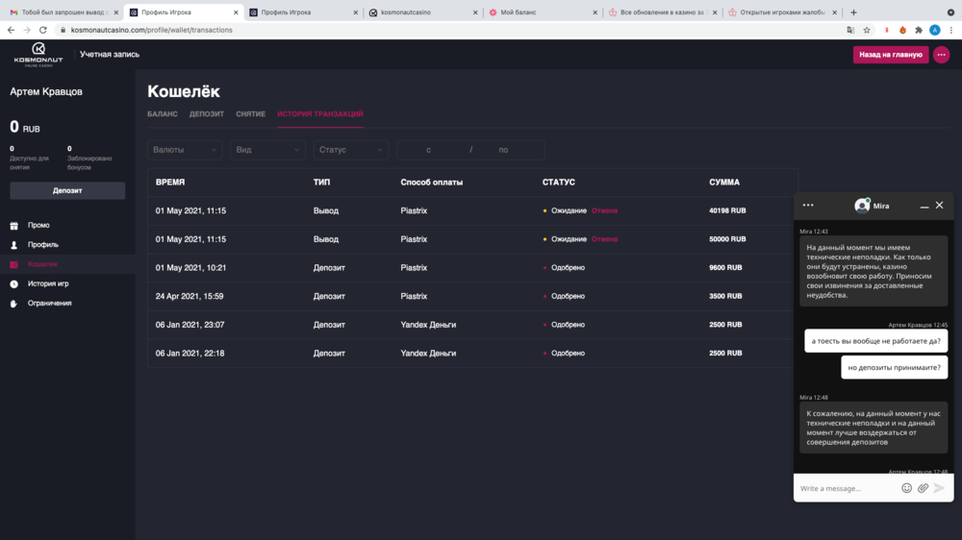
Task: Switch to the Баланс tab
Action: click(163, 114)
